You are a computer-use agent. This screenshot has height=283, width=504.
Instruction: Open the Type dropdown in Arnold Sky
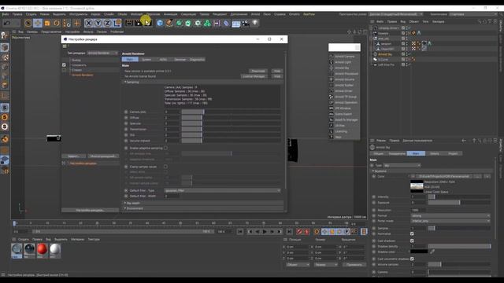tap(402, 166)
